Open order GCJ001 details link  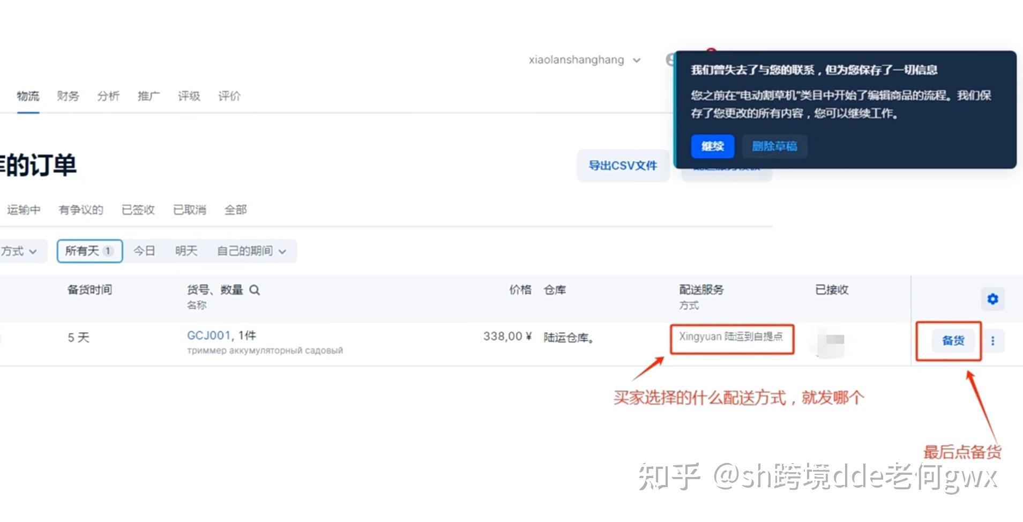pyautogui.click(x=209, y=335)
